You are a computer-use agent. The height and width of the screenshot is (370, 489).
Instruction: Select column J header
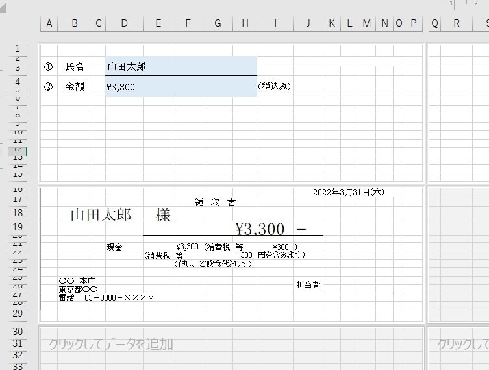tap(308, 23)
